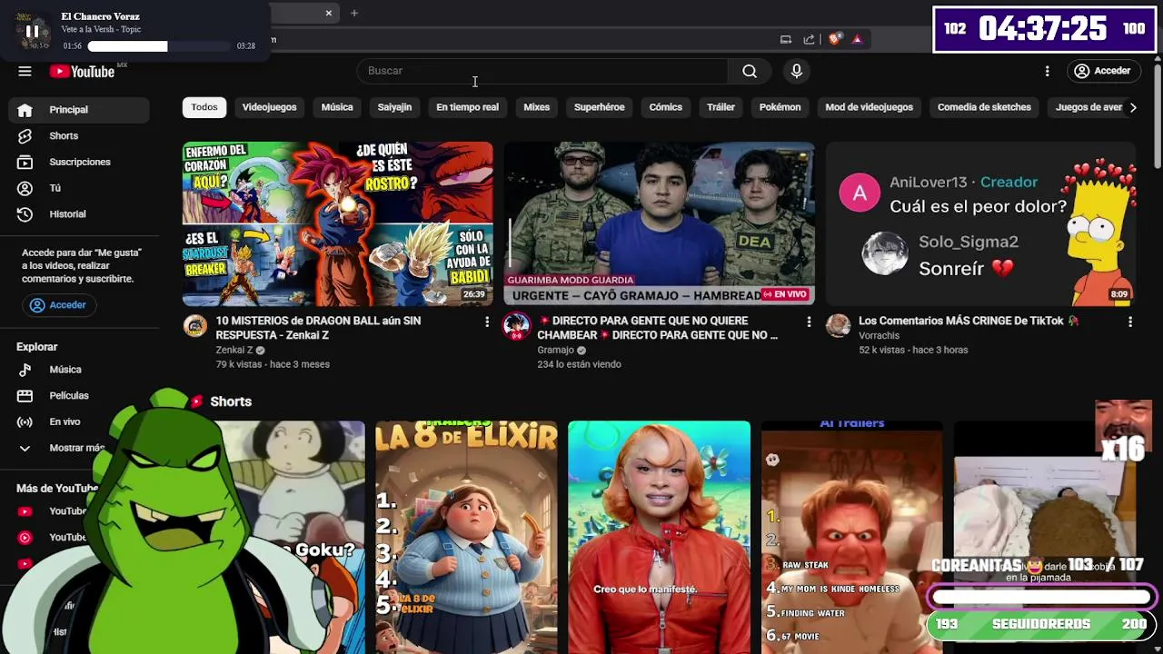
Task: Open Suscripciones in the sidebar
Action: [x=79, y=162]
